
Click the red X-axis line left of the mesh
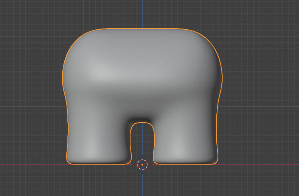point(31,164)
